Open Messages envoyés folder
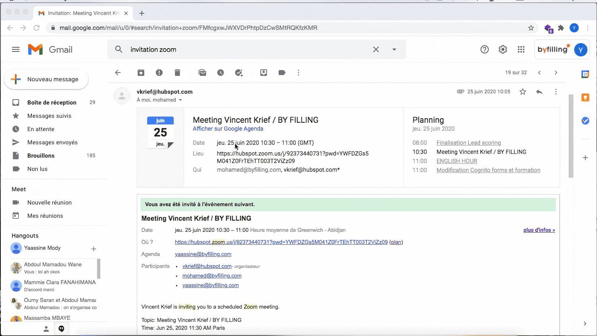Viewport: 597px width, 336px height. coord(52,142)
